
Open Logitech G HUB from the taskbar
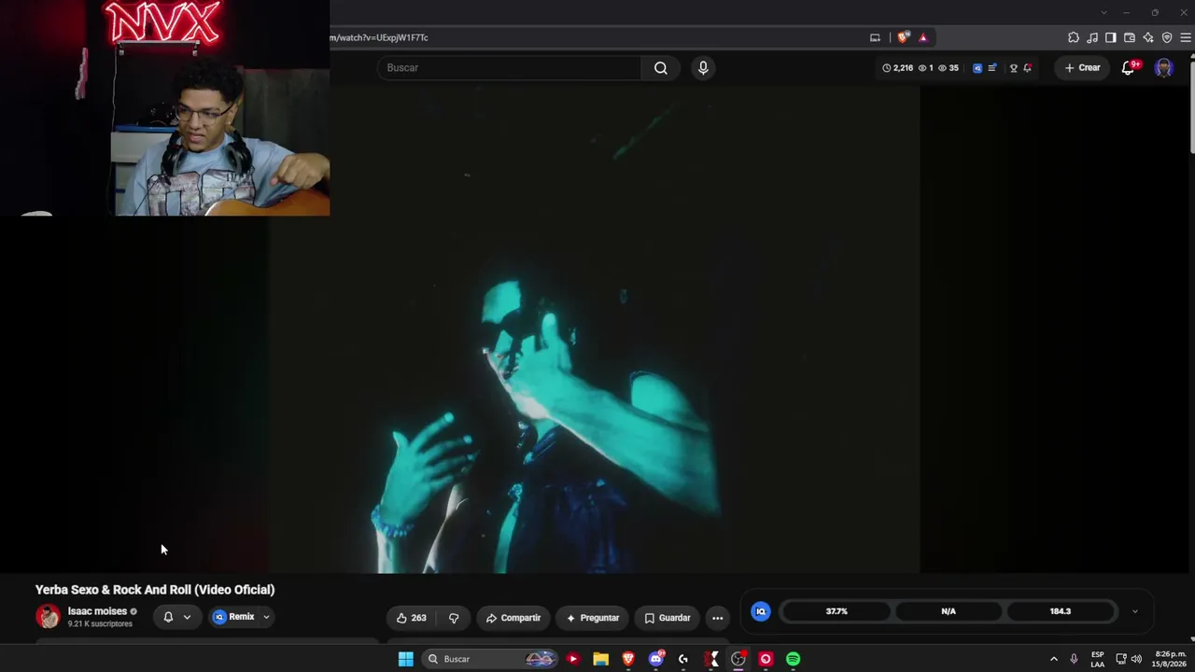683,659
